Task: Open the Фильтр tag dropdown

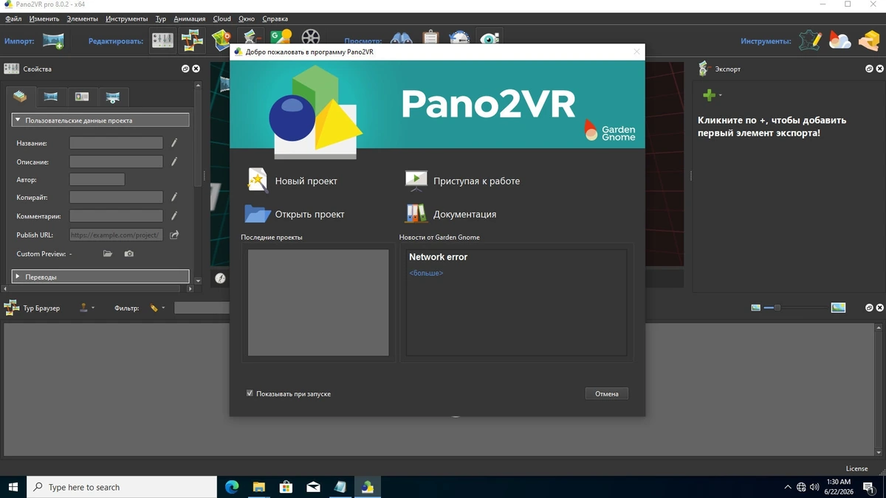Action: (157, 308)
